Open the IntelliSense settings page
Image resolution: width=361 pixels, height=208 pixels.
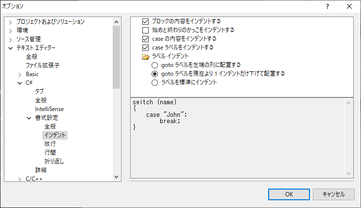point(49,109)
